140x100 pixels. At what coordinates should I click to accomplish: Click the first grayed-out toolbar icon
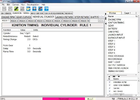pos(4,9)
